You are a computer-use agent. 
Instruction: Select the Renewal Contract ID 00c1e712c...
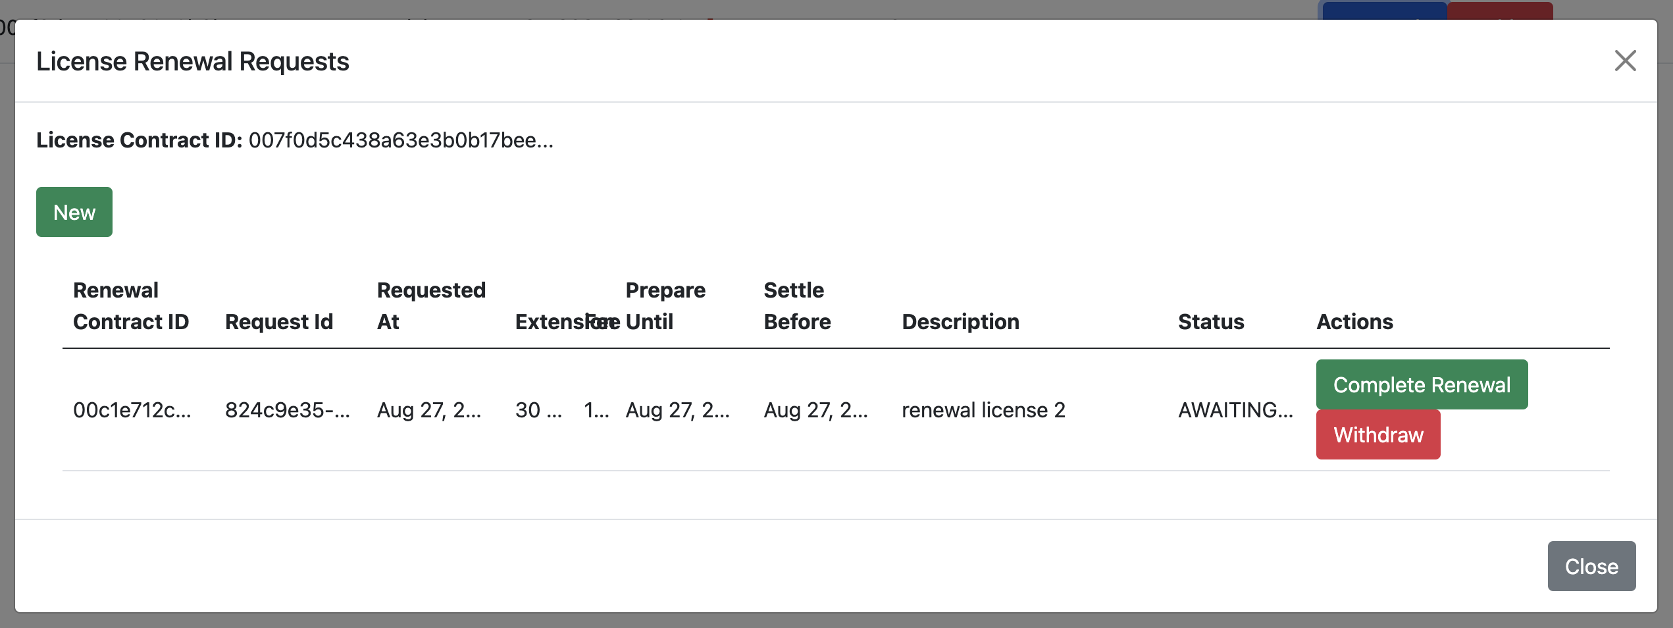132,409
